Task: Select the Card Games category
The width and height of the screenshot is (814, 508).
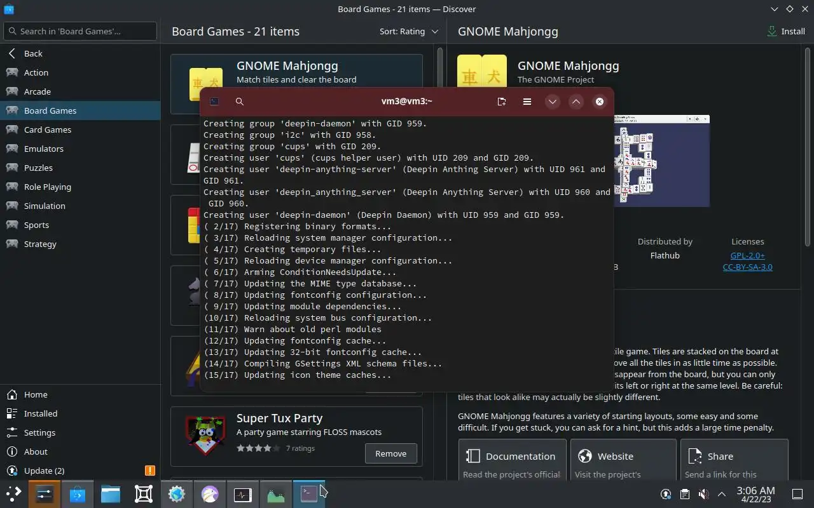Action: pos(80,130)
